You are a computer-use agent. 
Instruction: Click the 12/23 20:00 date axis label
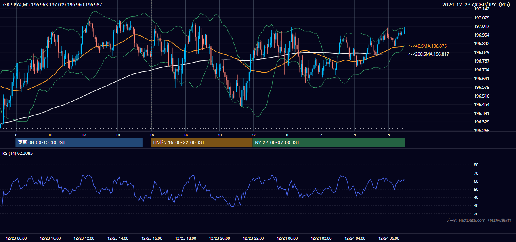[x=220, y=238]
